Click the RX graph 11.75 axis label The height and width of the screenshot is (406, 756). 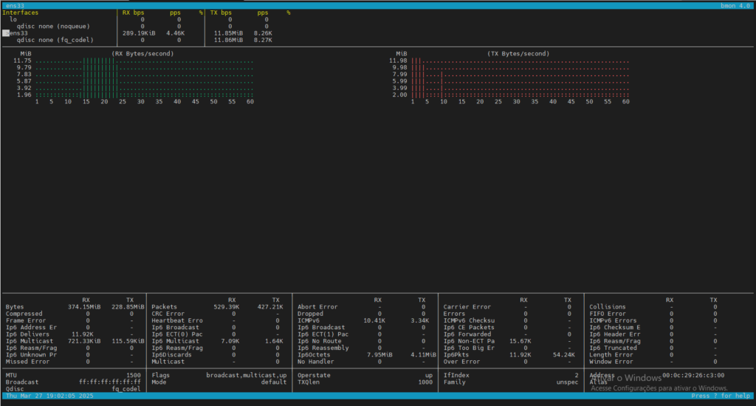tap(22, 61)
